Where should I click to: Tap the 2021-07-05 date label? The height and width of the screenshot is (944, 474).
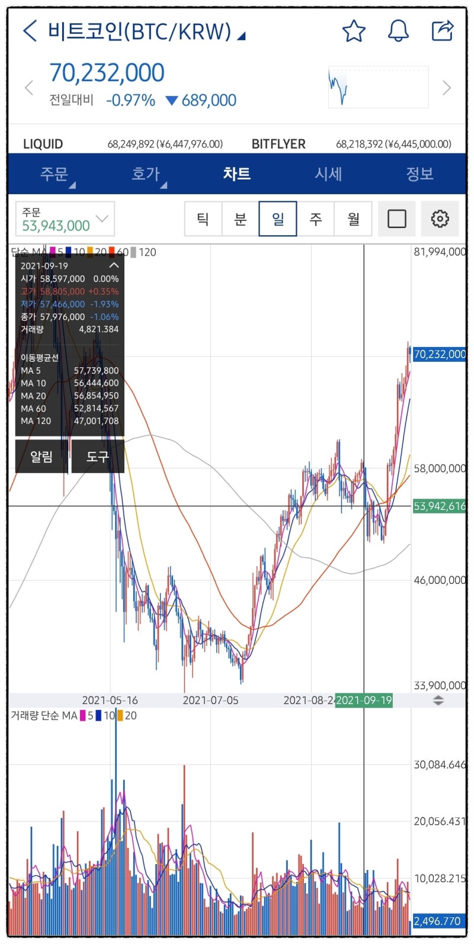click(x=210, y=701)
